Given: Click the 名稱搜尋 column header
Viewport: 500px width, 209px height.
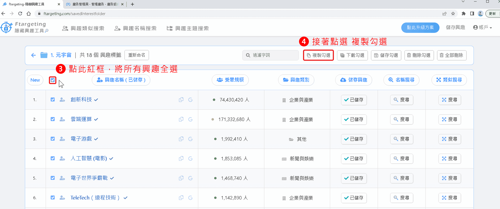Looking at the screenshot, I should (x=401, y=80).
